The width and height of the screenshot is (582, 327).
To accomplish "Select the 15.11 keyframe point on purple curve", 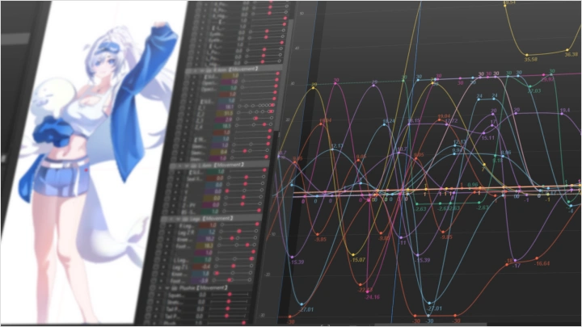I will (x=483, y=133).
